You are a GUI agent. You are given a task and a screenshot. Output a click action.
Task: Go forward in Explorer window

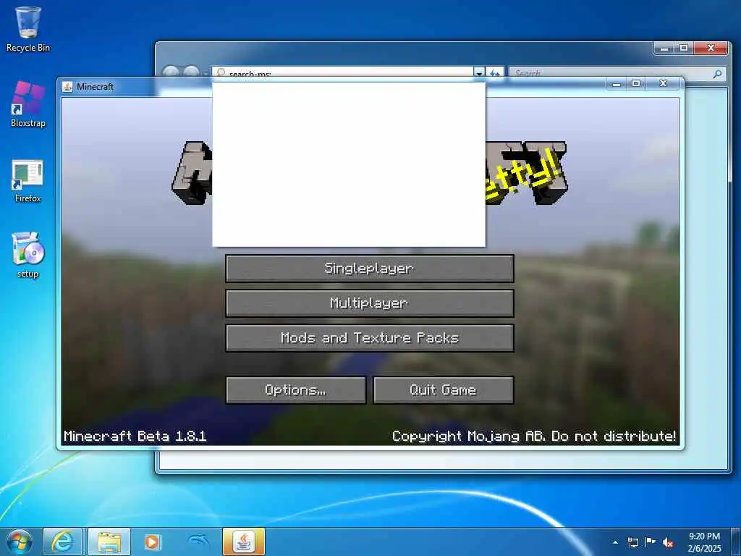[x=191, y=72]
